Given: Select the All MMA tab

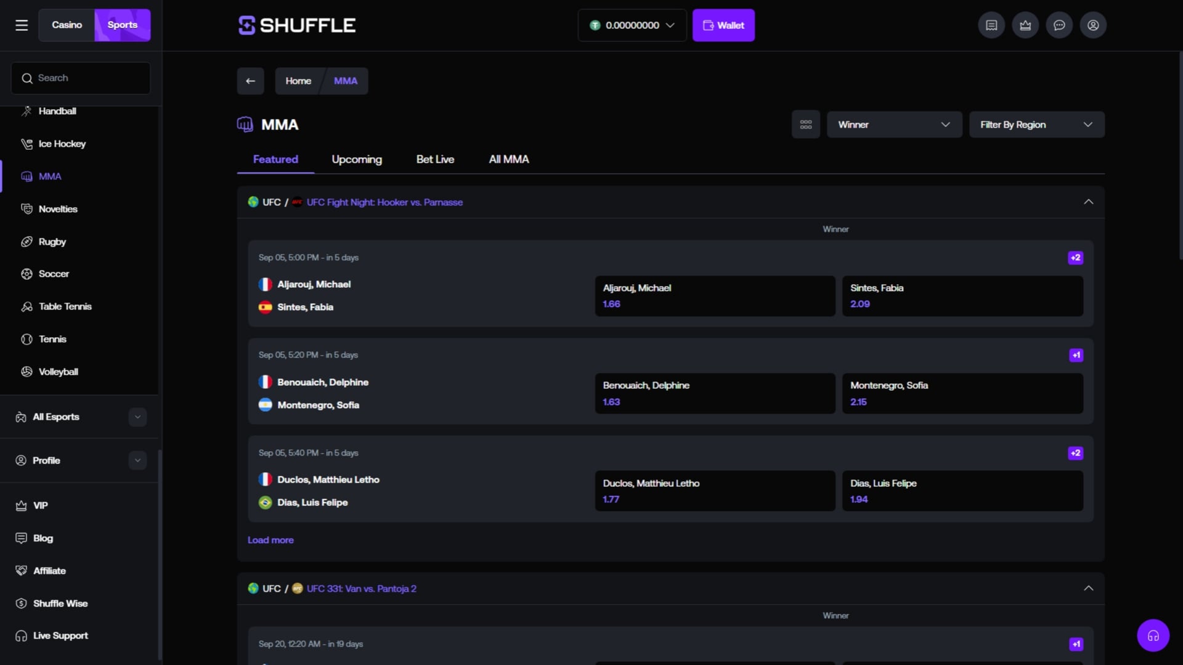Looking at the screenshot, I should 509,160.
